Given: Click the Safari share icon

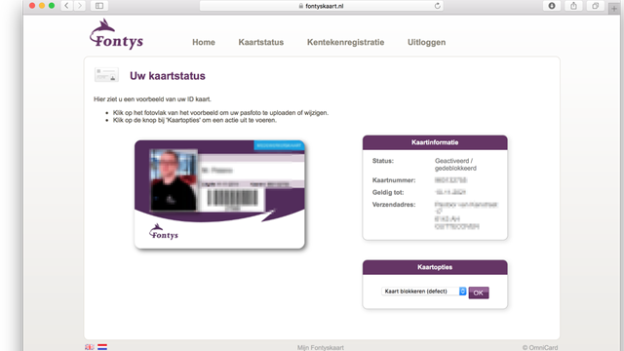Looking at the screenshot, I should pos(573,6).
